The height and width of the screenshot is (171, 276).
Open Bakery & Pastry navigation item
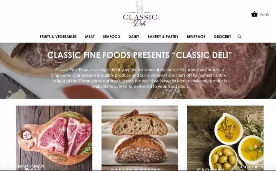[163, 37]
